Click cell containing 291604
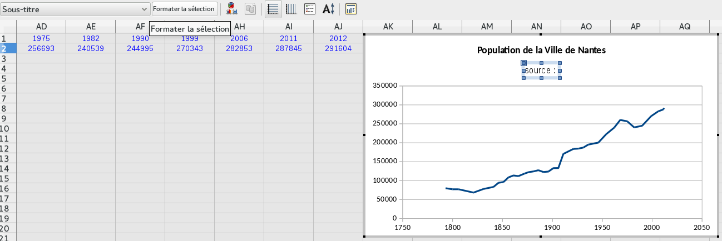 pyautogui.click(x=338, y=48)
